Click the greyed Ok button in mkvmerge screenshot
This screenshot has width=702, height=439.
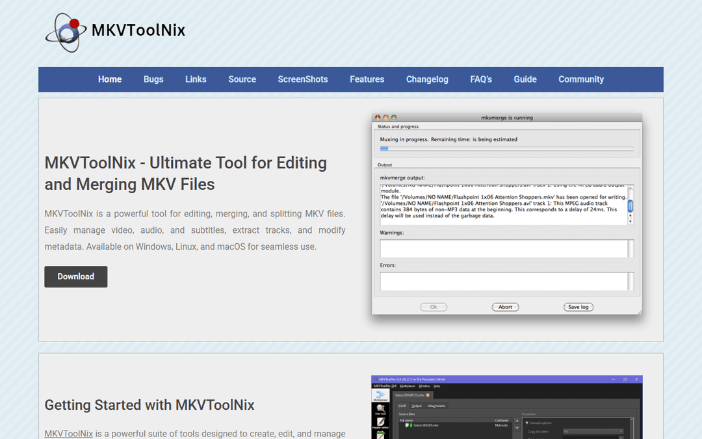(x=434, y=307)
